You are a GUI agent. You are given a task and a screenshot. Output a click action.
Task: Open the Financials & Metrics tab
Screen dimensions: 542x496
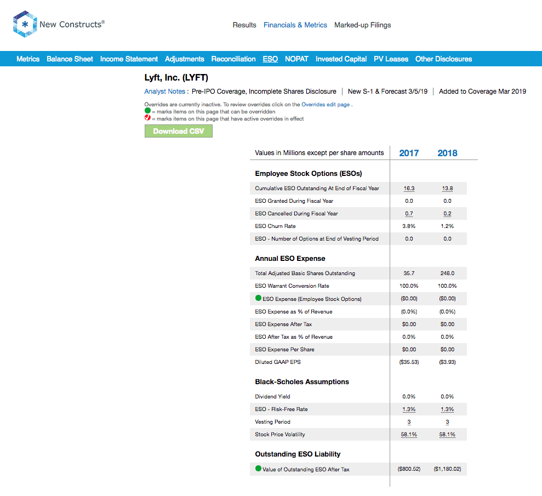click(295, 25)
